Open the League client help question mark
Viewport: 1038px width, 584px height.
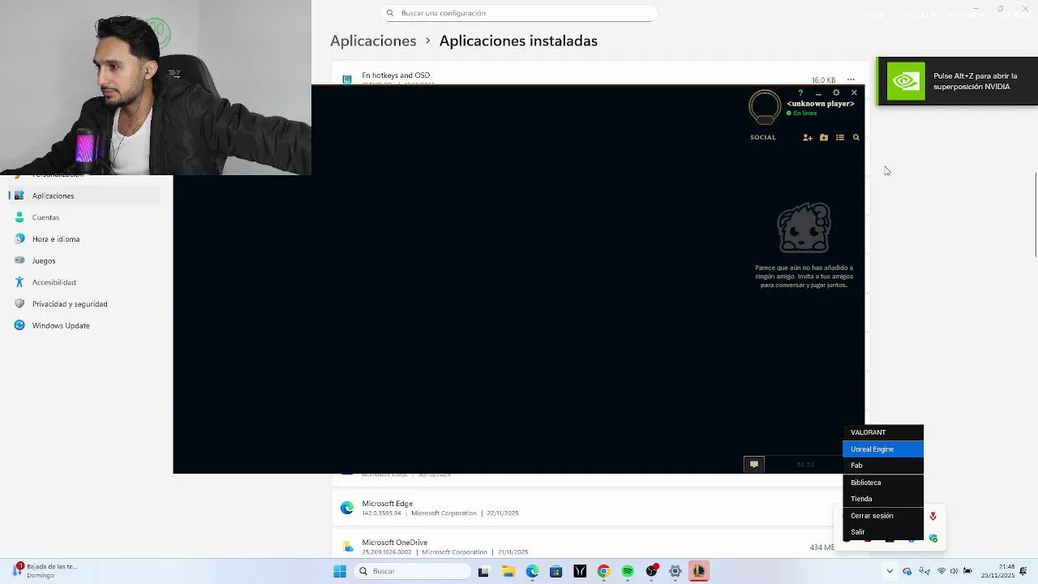pos(800,93)
